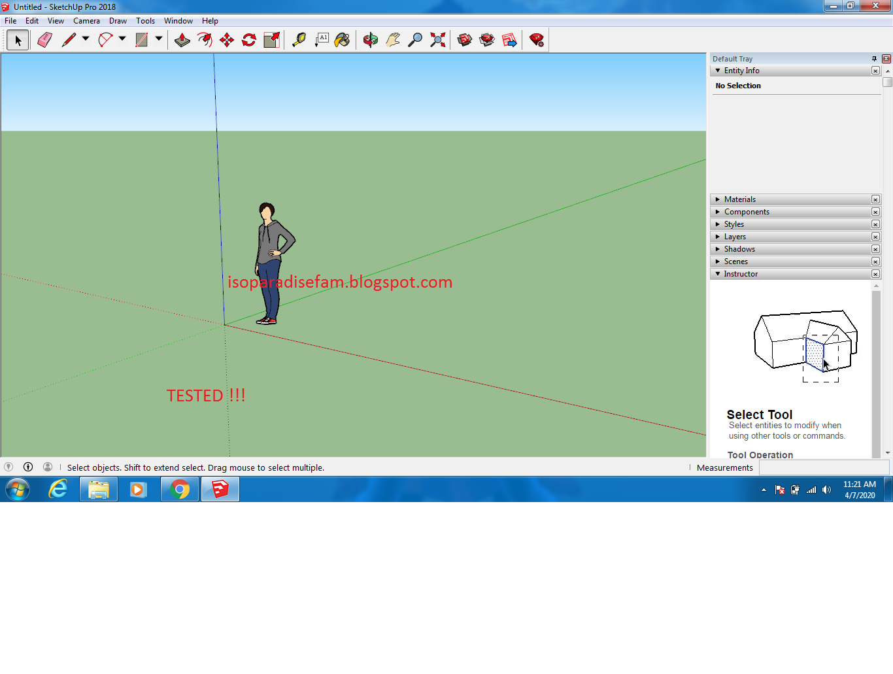
Task: Open the Tools menu
Action: pos(145,21)
